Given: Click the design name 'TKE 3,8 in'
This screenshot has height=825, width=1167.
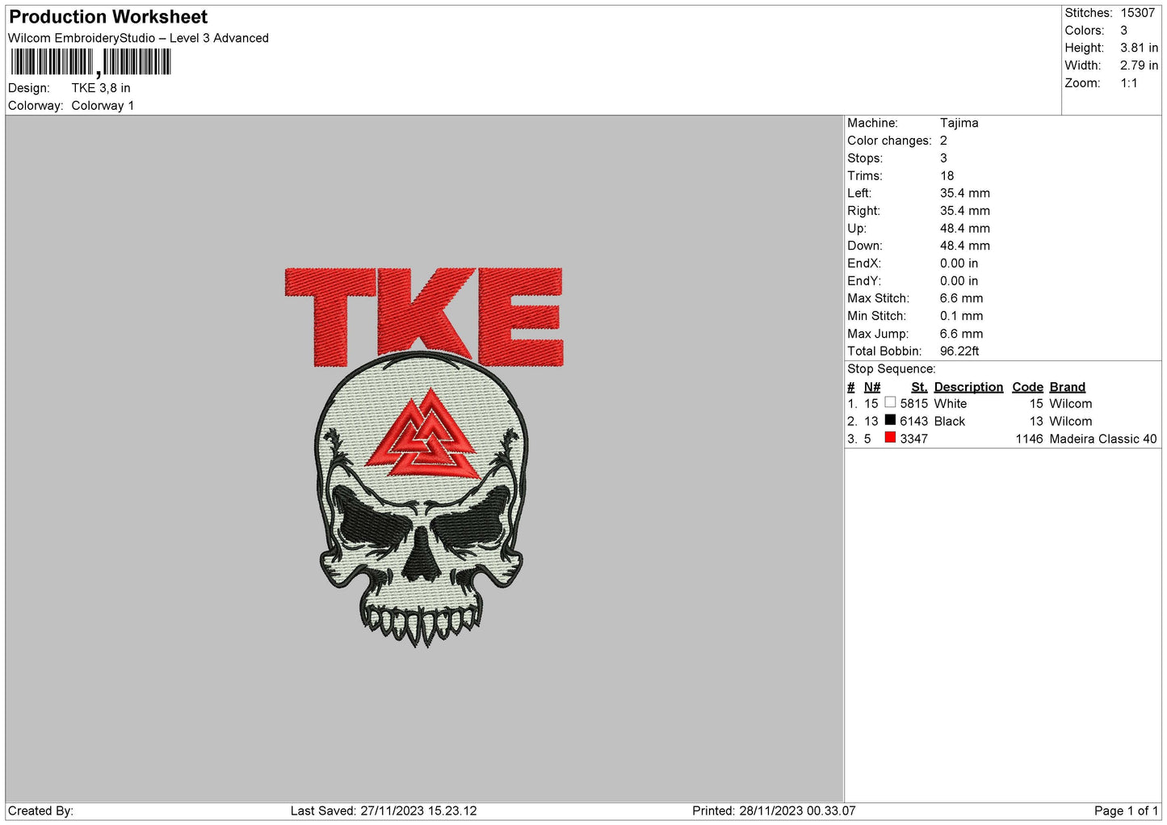Looking at the screenshot, I should (x=101, y=88).
